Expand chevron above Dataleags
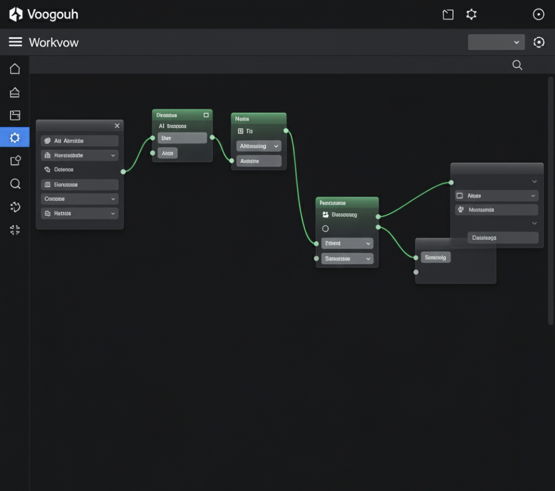The width and height of the screenshot is (555, 491). (535, 223)
